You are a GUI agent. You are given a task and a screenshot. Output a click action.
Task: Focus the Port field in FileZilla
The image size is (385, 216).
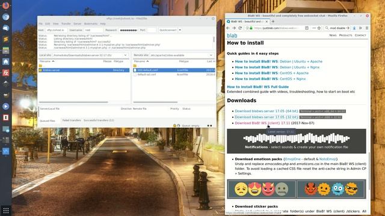coord(151,30)
